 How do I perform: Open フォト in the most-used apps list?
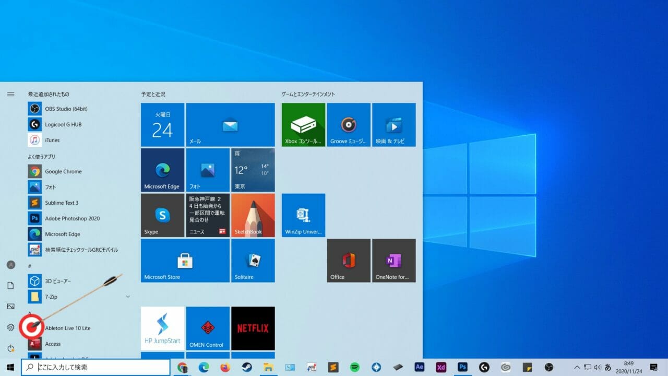tap(78, 187)
